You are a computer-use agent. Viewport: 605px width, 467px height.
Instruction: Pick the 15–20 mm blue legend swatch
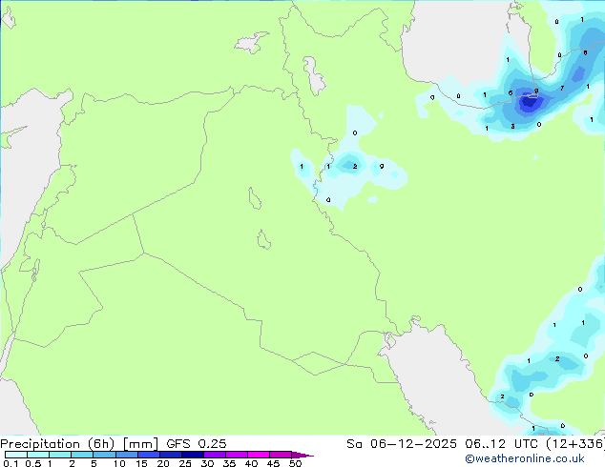149,455
